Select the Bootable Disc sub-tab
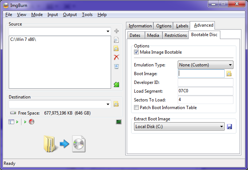Viewport: 248px width, 170px height. click(x=204, y=35)
